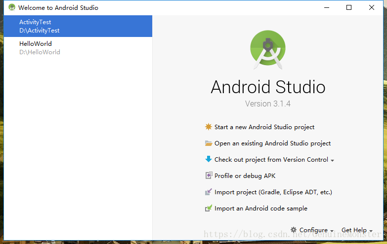Screen dimensions: 387x244
Task: Close the Welcome to Android Studio window
Action: click(x=372, y=7)
